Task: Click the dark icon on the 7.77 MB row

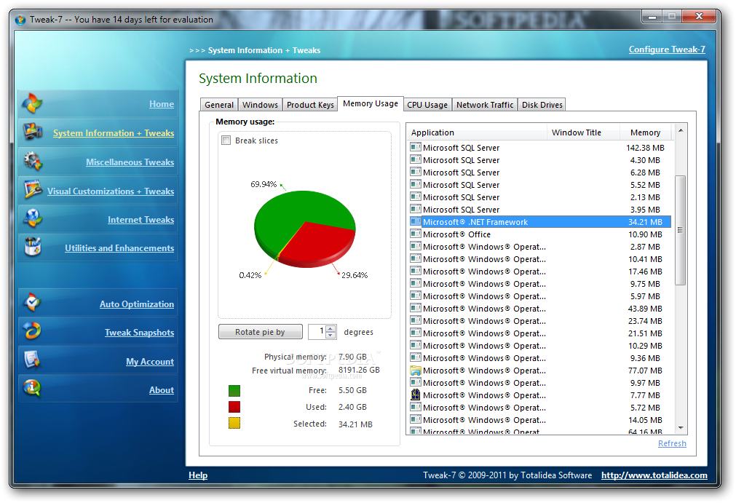Action: pos(416,395)
